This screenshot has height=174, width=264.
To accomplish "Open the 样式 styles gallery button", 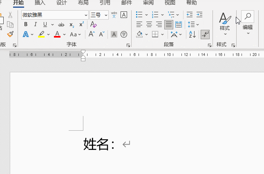I will (224, 22).
